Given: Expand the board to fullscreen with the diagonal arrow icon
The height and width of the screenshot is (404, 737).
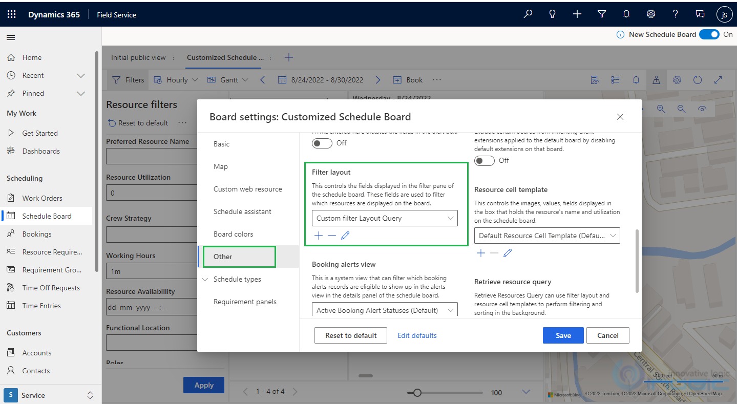Looking at the screenshot, I should pos(718,80).
